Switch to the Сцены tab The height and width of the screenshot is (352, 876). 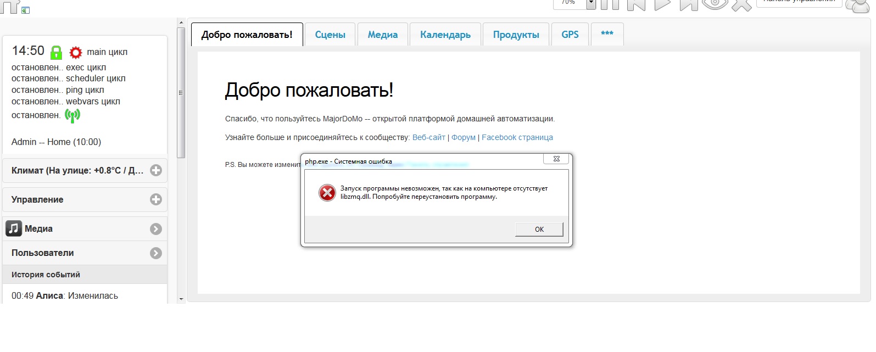click(330, 35)
